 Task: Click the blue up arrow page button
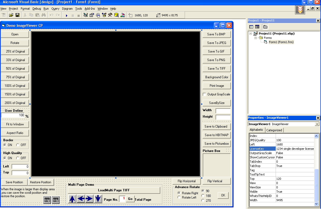[x=72, y=199]
